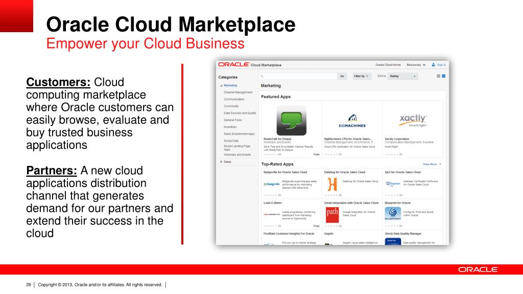Select Social Data category

pyautogui.click(x=231, y=141)
